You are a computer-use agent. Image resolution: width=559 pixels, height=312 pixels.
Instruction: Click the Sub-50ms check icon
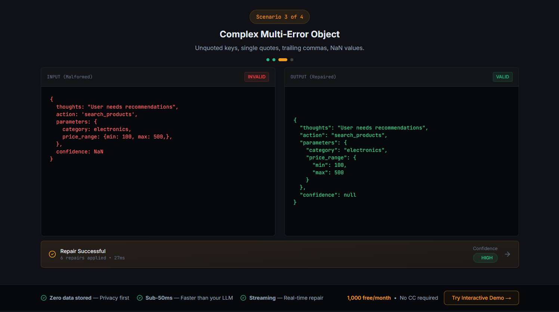(140, 298)
